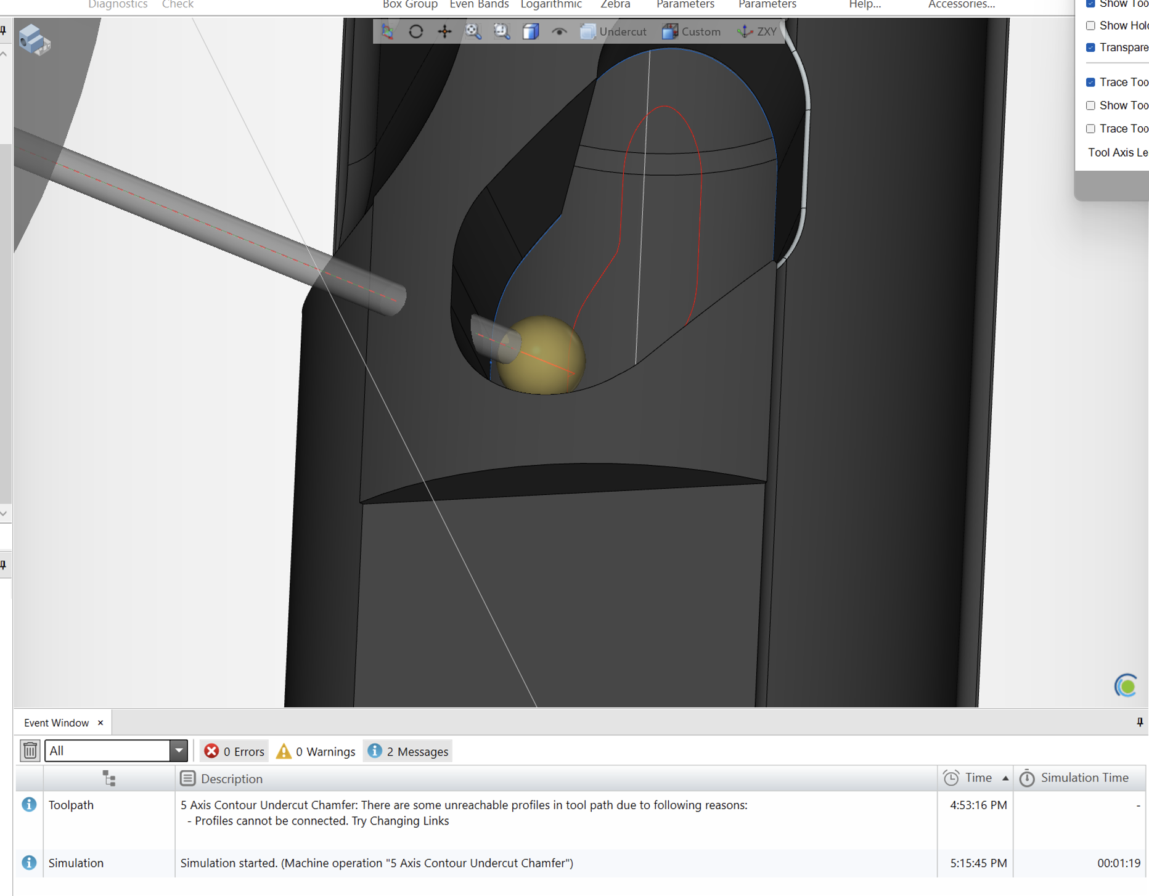Click the Toolpath row info icon
This screenshot has width=1149, height=896.
(29, 805)
